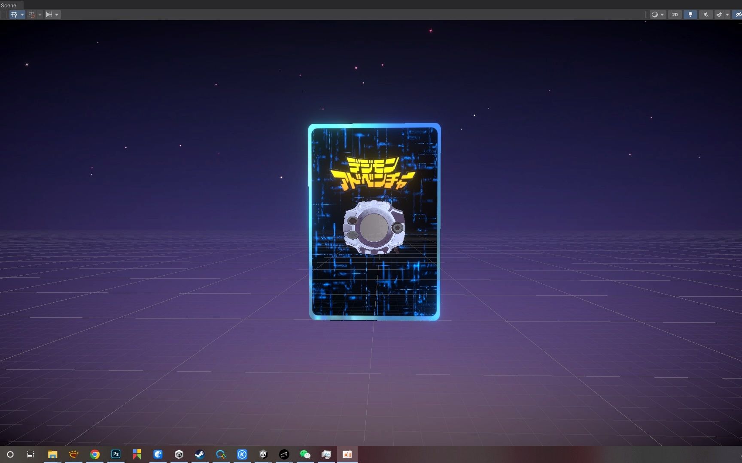Toggle 2D view mode button

pos(675,15)
